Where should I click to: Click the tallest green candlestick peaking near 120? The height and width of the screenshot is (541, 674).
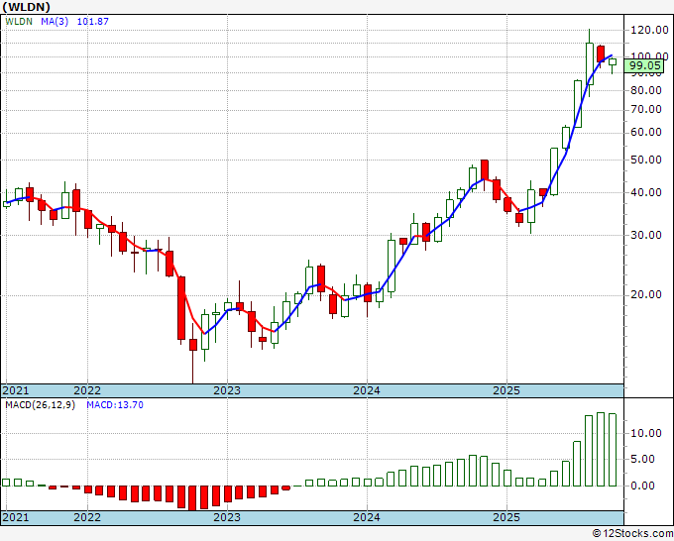tap(590, 63)
